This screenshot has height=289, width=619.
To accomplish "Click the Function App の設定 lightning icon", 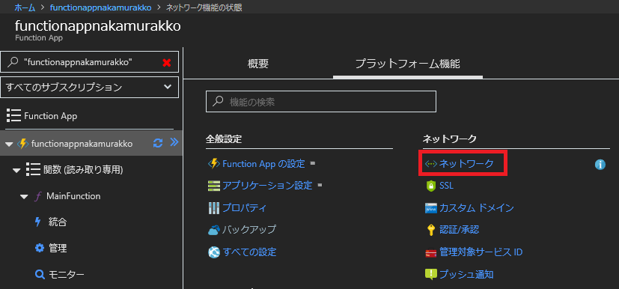I will point(213,163).
